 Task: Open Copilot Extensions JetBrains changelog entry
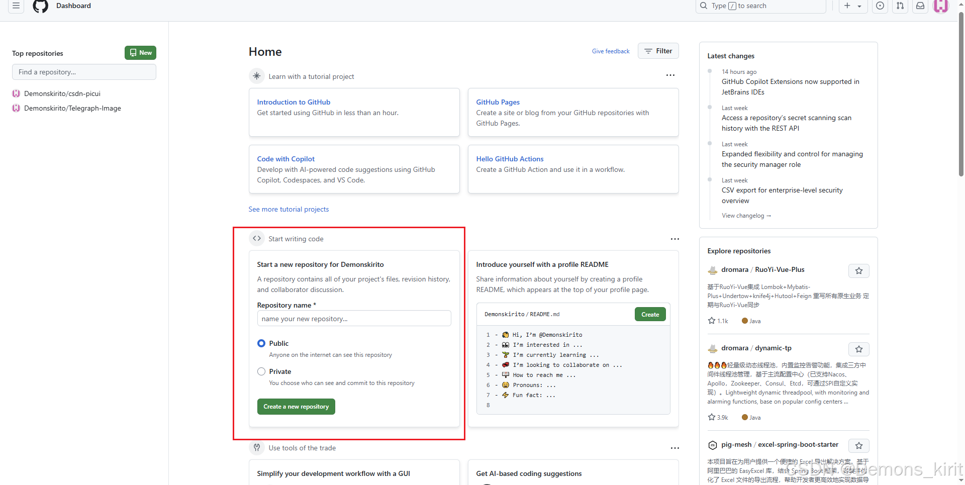pos(791,86)
